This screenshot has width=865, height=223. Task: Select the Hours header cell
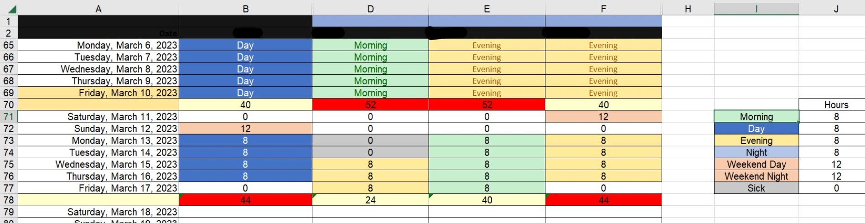coord(836,105)
